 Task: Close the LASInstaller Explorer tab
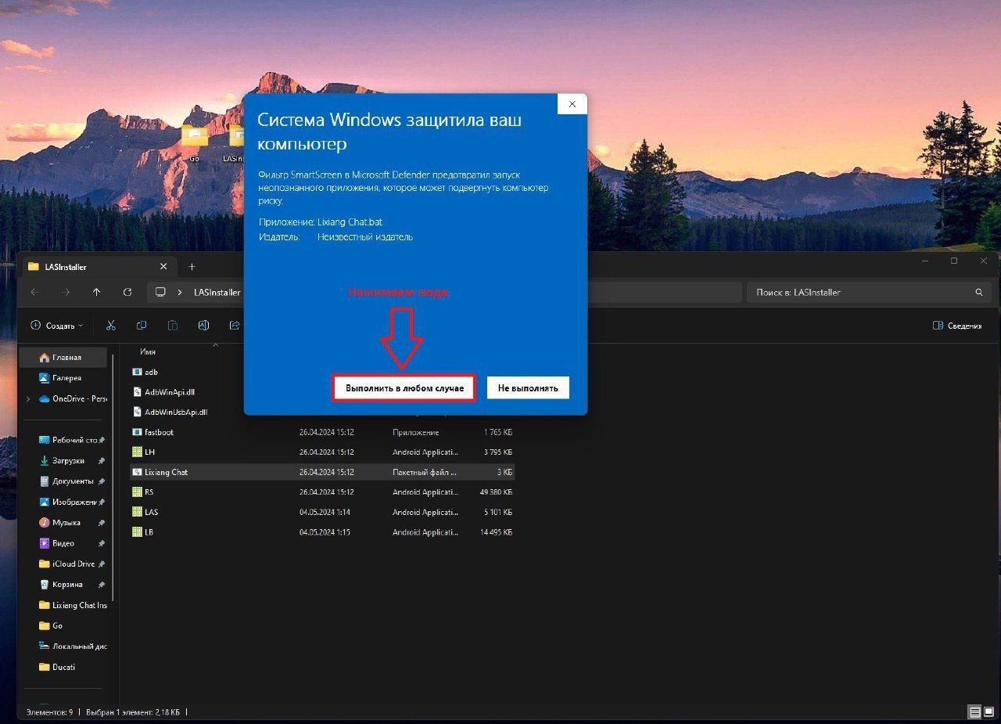click(x=163, y=267)
